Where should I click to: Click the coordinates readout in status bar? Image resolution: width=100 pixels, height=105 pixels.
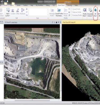pos(86,103)
